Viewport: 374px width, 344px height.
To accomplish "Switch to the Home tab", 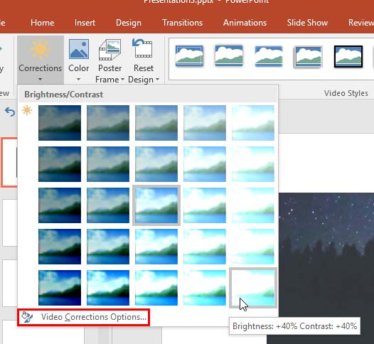I will [x=43, y=23].
